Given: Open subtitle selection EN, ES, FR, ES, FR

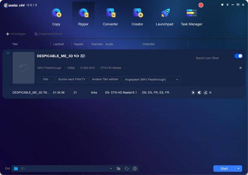Looking at the screenshot, I should tap(156, 93).
